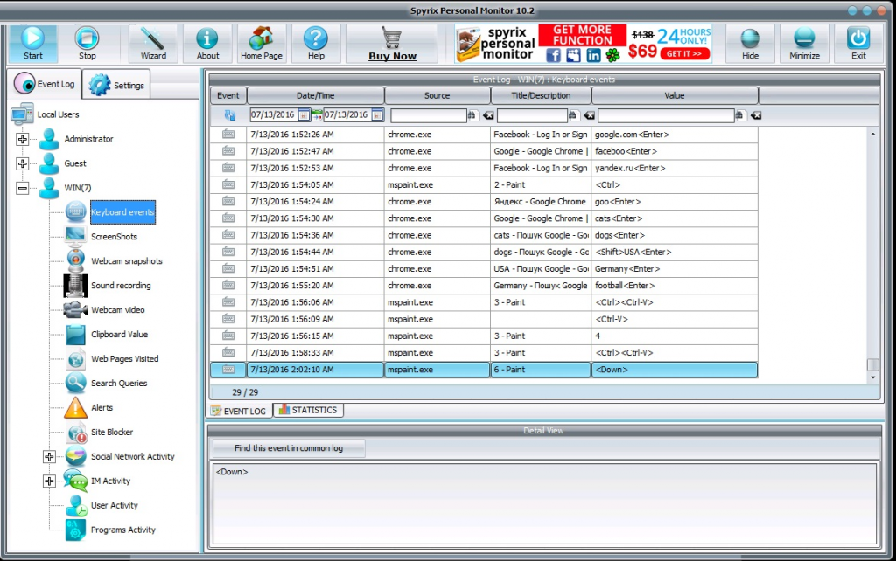The image size is (896, 561).
Task: Launch the Wizard from the toolbar
Action: [153, 43]
